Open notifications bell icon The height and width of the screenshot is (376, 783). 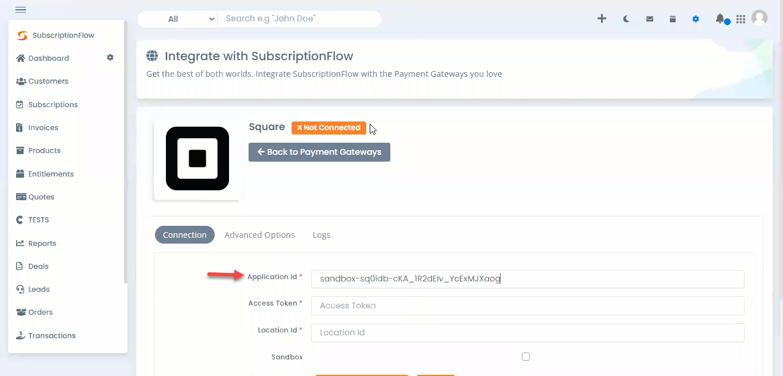tap(719, 18)
